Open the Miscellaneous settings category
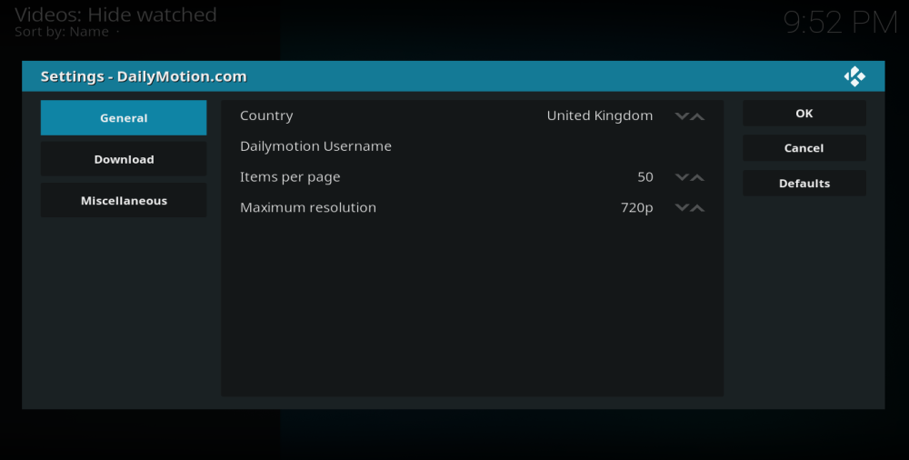The image size is (909, 460). point(124,200)
